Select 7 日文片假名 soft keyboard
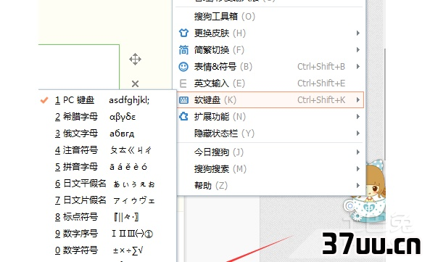430x262 pixels. 107,200
